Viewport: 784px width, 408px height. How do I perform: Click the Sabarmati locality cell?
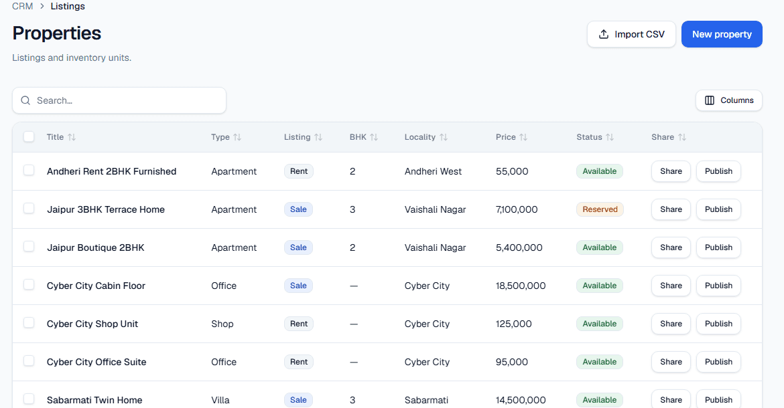point(426,400)
